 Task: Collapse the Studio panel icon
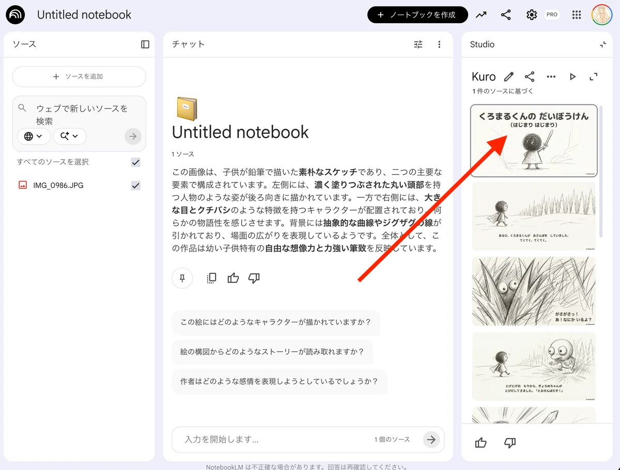tap(603, 44)
